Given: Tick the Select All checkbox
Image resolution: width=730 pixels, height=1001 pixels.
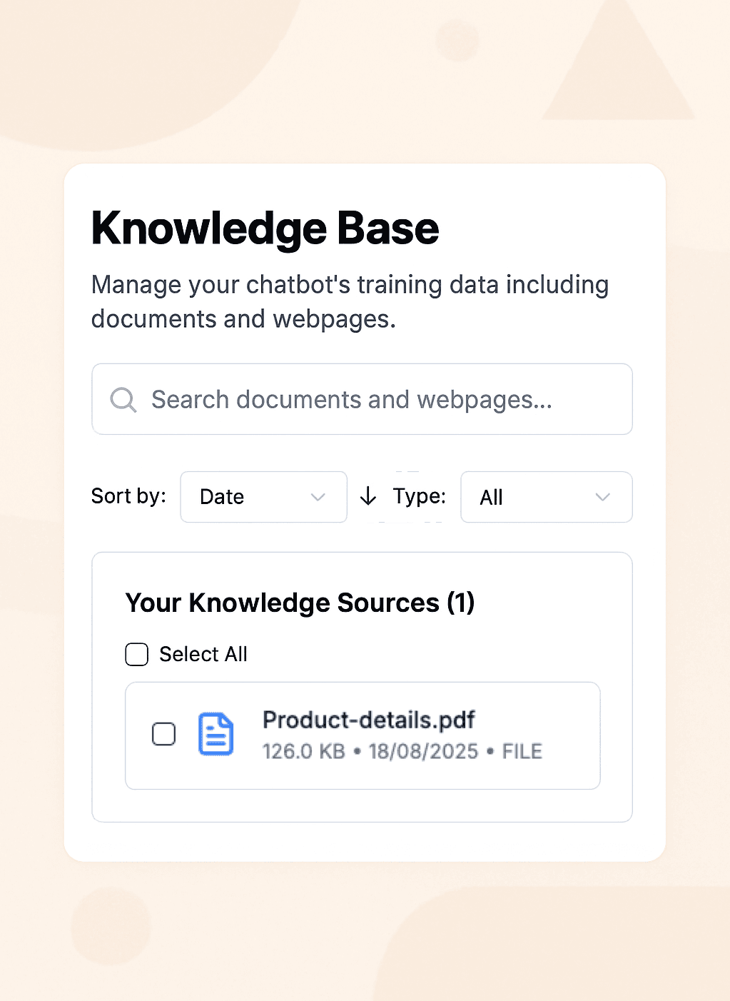Looking at the screenshot, I should point(137,654).
